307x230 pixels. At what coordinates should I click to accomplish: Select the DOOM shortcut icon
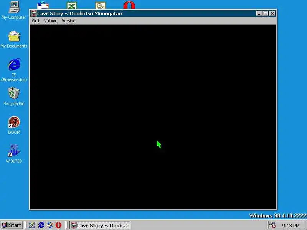click(x=14, y=122)
